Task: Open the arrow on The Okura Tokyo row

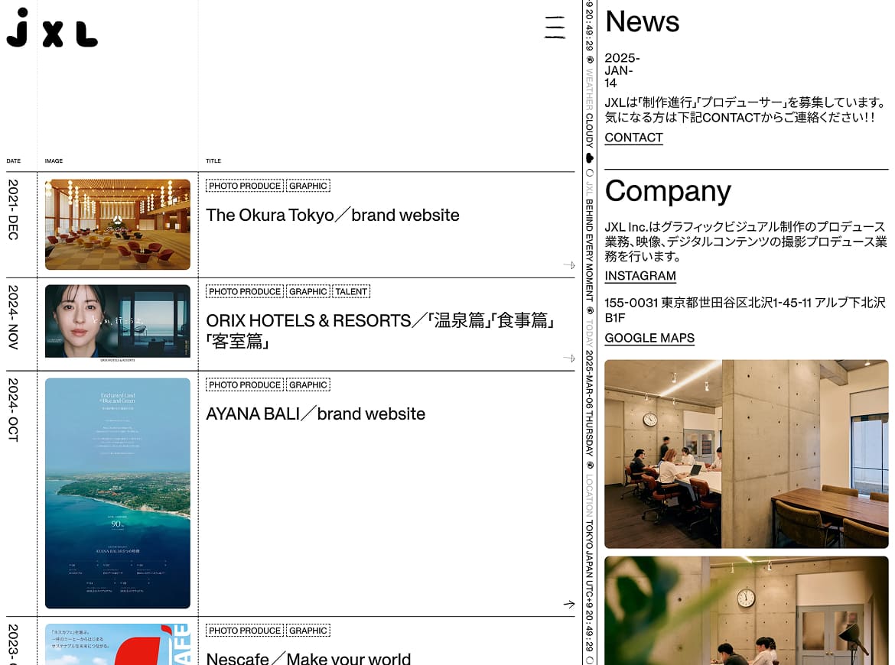Action: [x=568, y=264]
